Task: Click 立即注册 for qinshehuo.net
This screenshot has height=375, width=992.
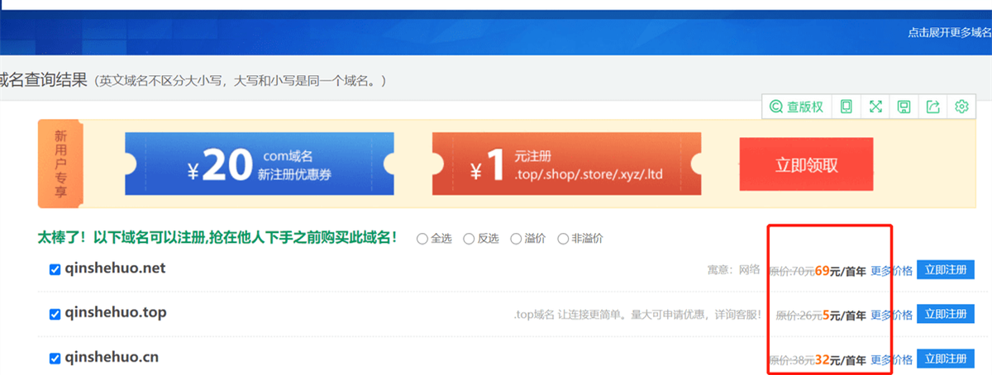Action: [x=945, y=269]
